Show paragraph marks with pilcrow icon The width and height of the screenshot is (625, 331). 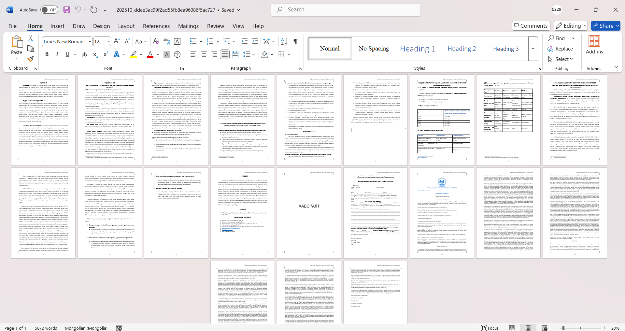[x=296, y=41]
